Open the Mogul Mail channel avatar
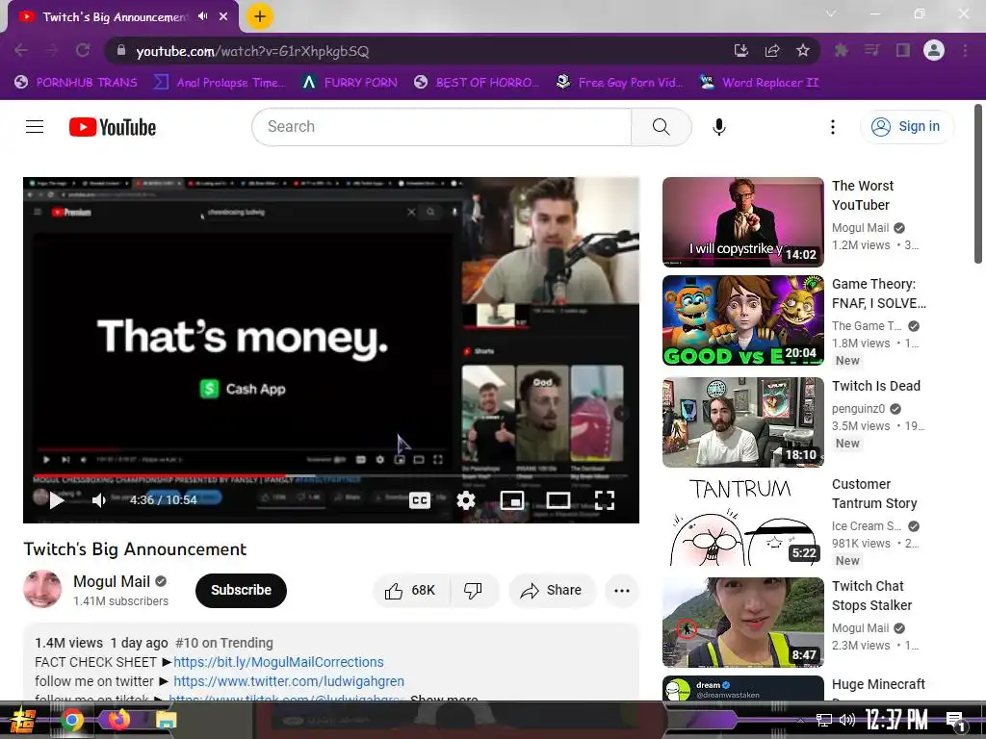 pyautogui.click(x=42, y=590)
